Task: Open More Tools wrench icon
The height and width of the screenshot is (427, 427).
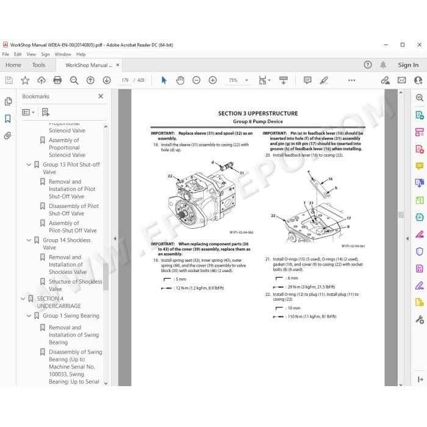Action: point(420,320)
